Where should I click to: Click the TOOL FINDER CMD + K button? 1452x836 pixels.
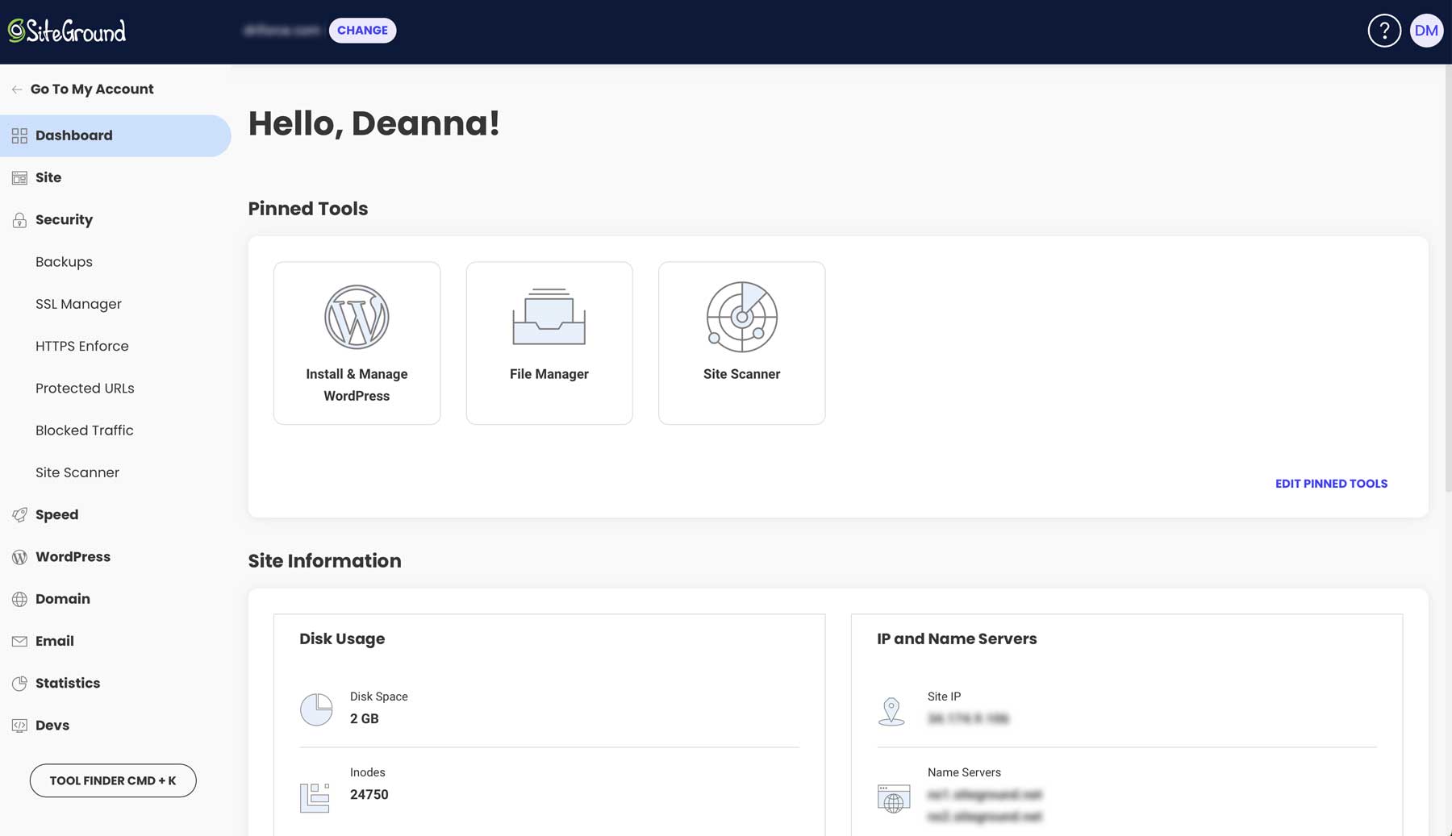coord(112,780)
